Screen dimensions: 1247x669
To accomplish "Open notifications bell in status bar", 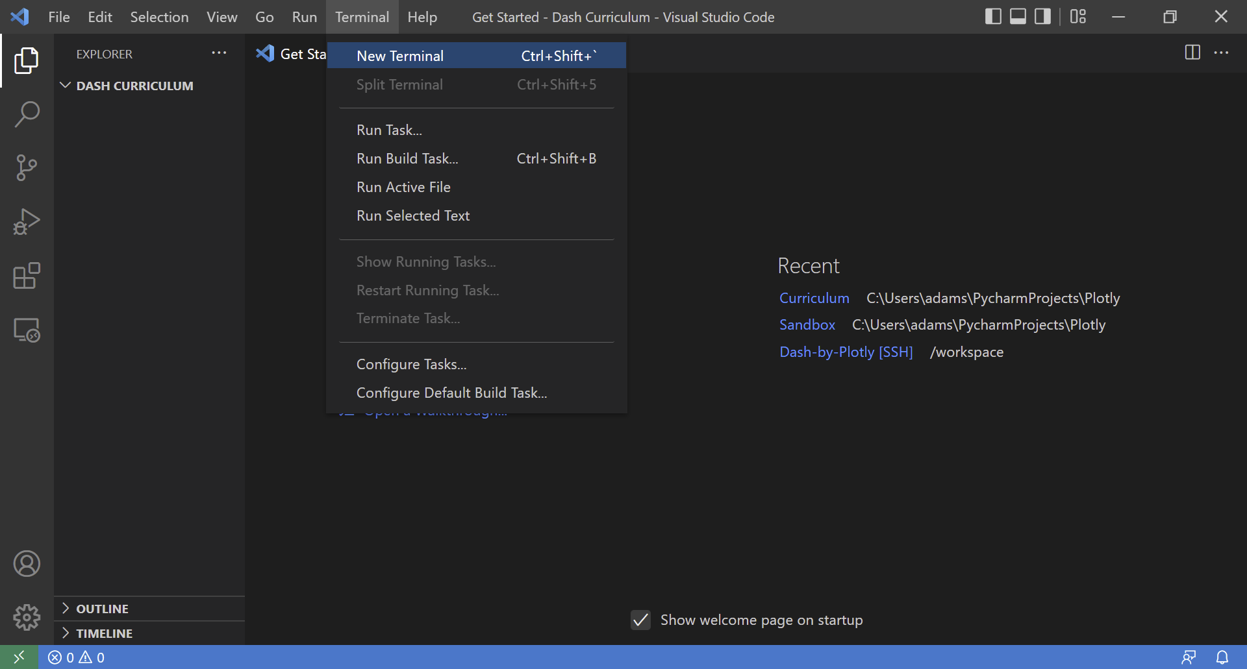I will tap(1222, 657).
